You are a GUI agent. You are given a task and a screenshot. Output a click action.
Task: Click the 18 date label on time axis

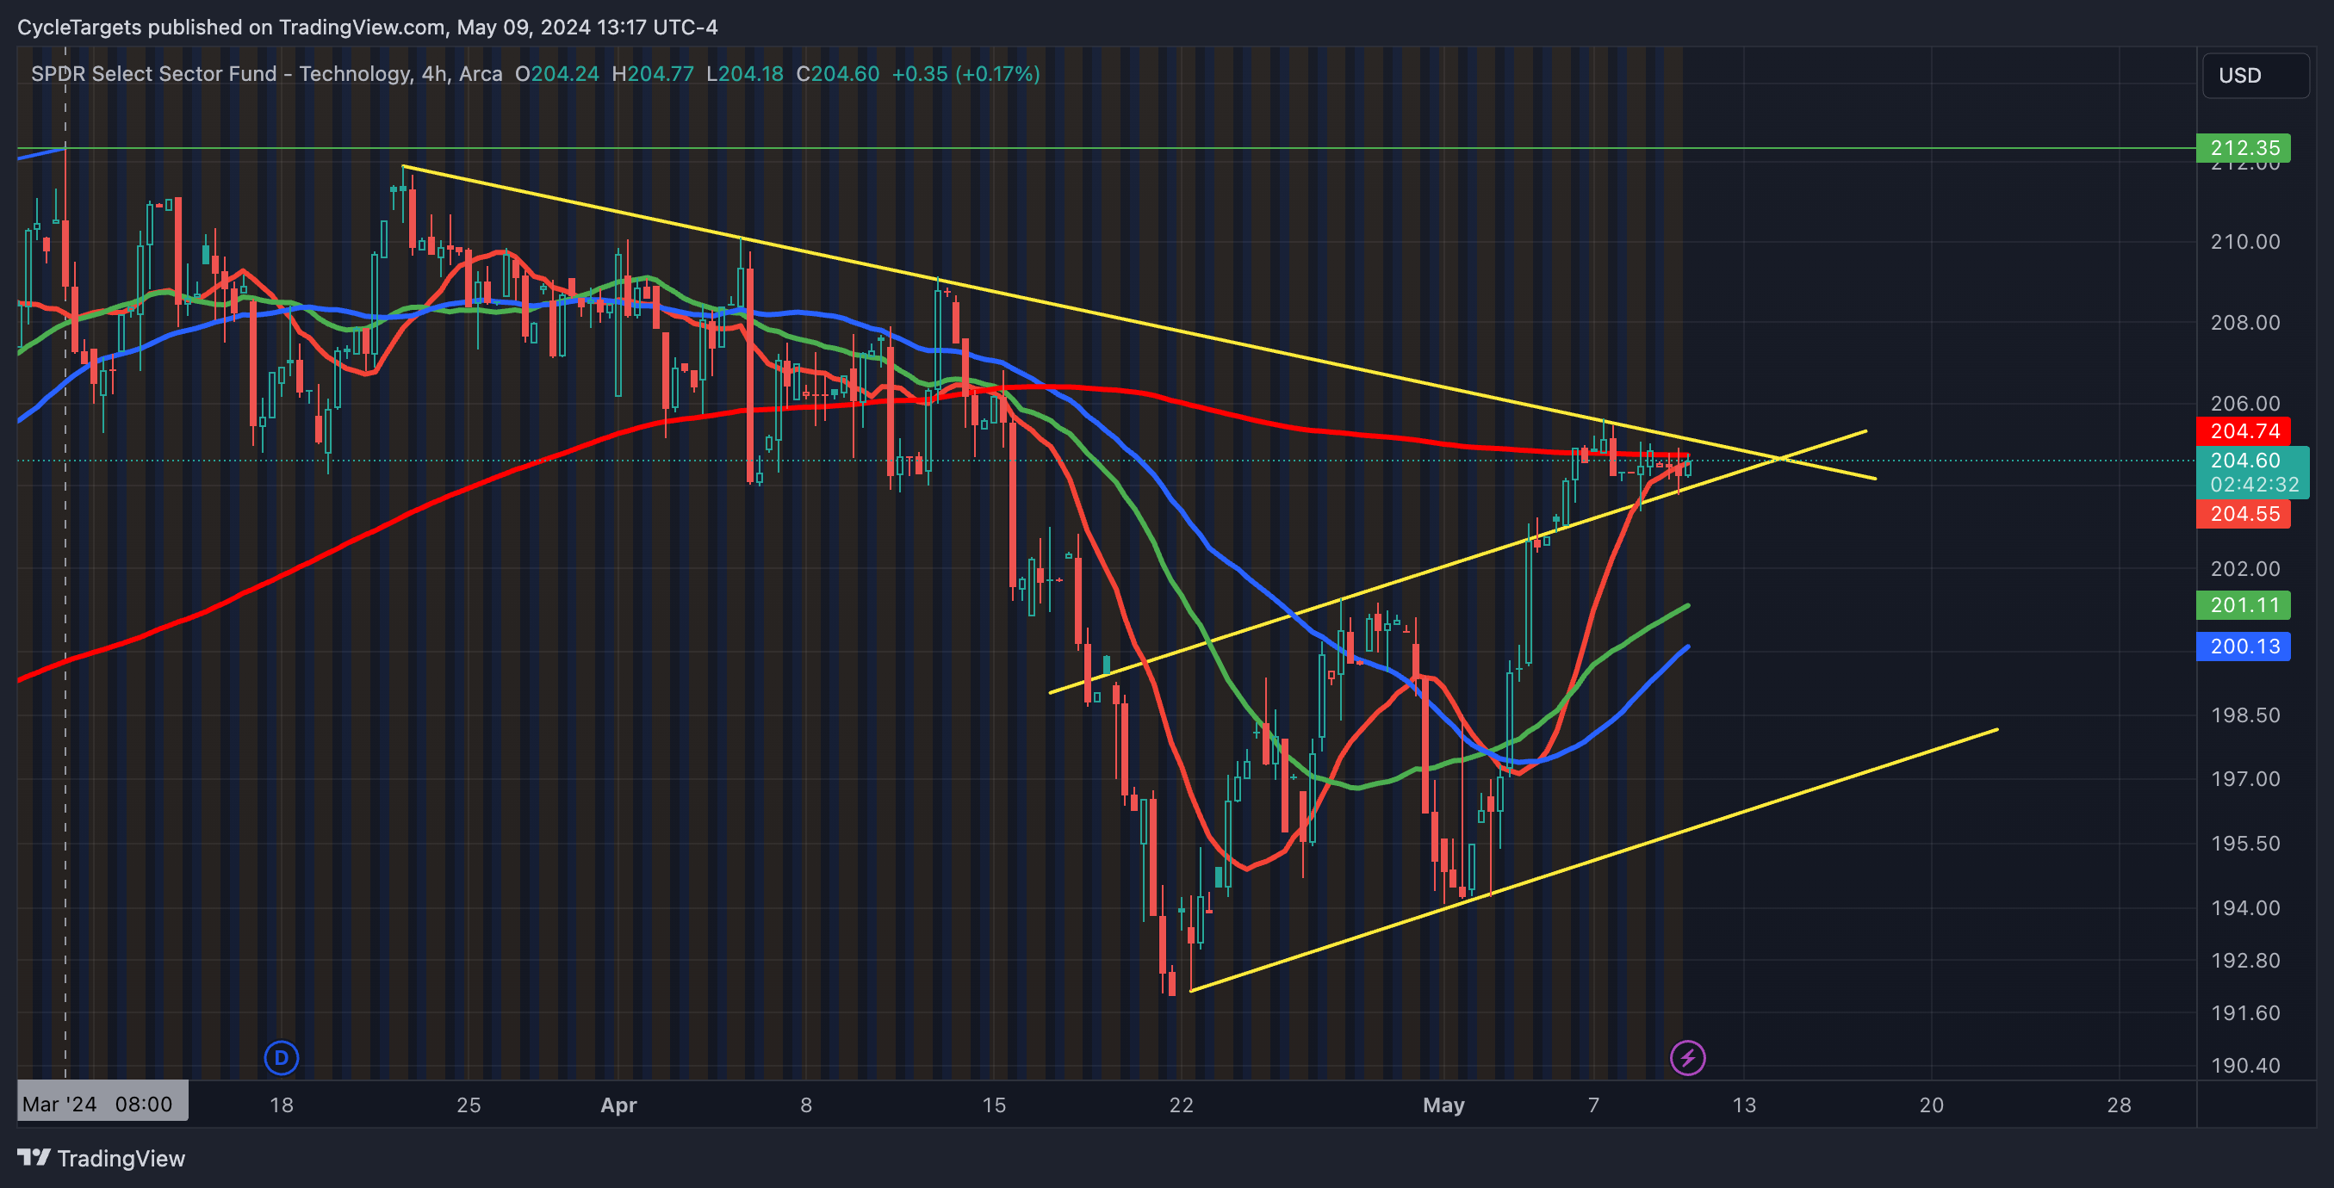pos(282,1104)
